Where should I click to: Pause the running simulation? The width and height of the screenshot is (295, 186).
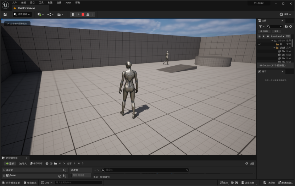click(x=73, y=14)
